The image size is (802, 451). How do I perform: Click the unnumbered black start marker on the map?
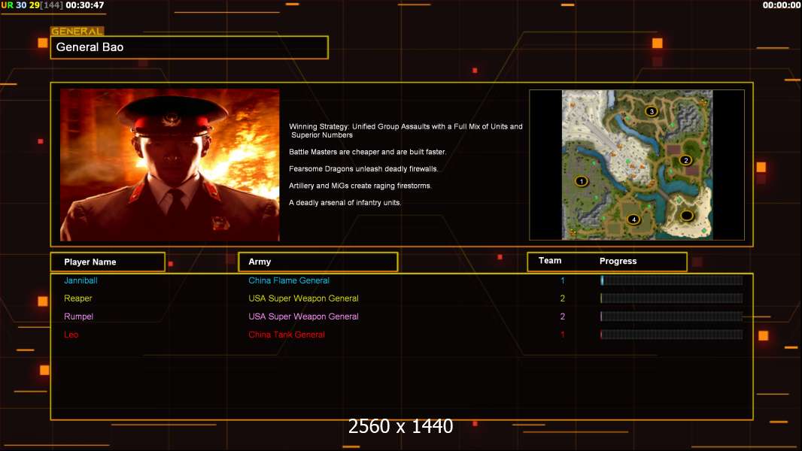tap(686, 215)
